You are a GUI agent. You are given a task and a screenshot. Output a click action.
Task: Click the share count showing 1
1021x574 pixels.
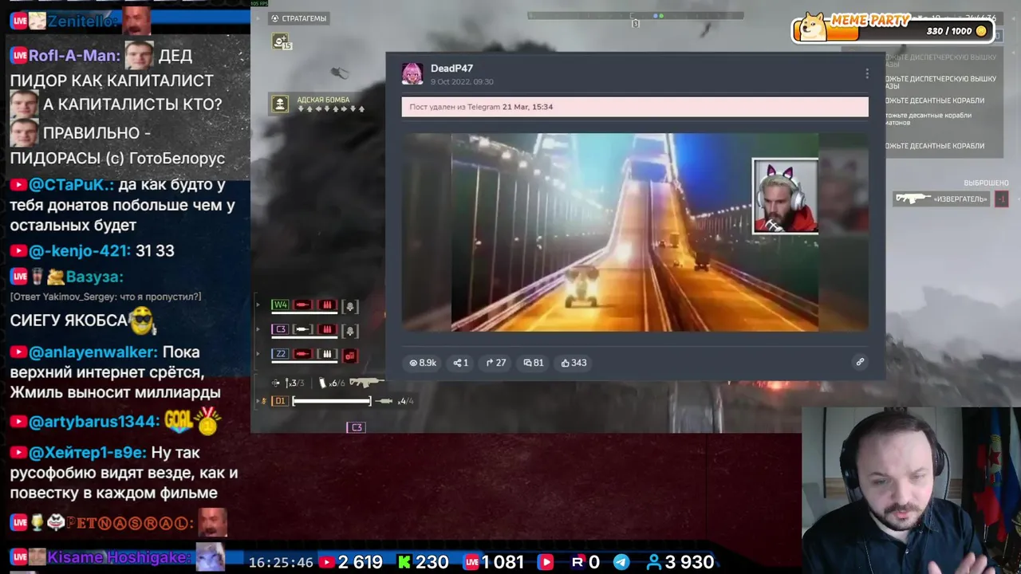(461, 363)
